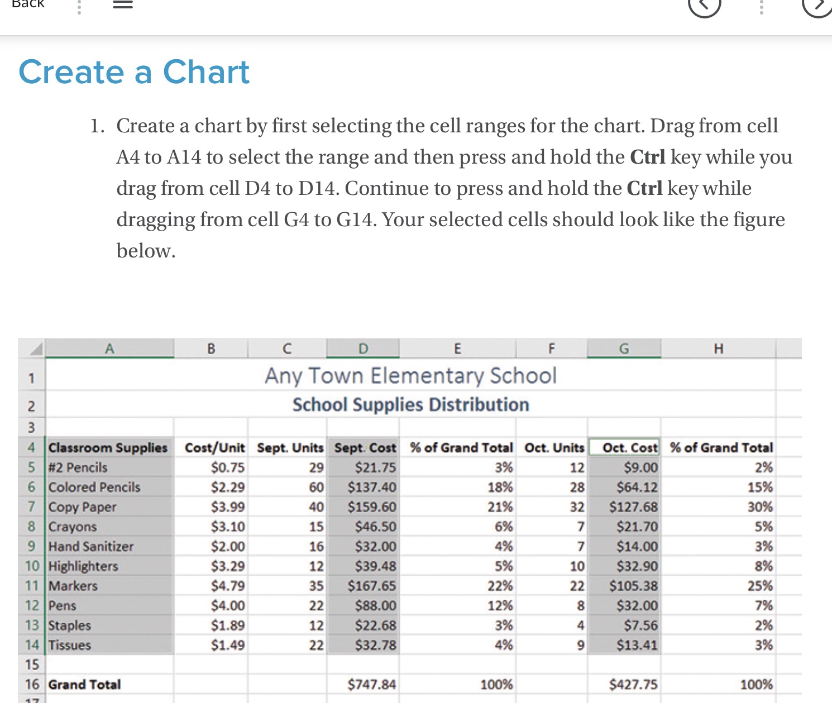
Task: Click the previous page chevron arrow
Action: click(705, 8)
